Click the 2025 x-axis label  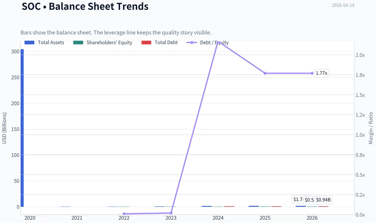coord(265,218)
